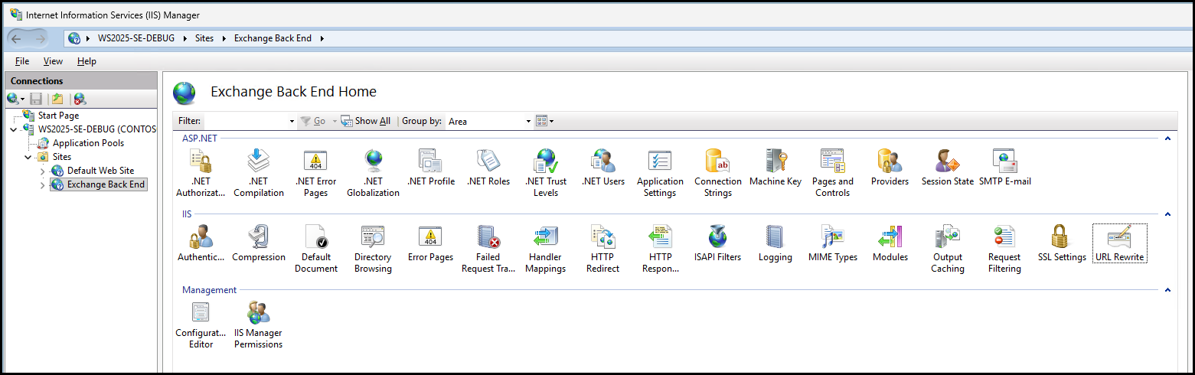The image size is (1195, 375).
Task: Open Authentication feature in IIS group
Action: (x=201, y=243)
